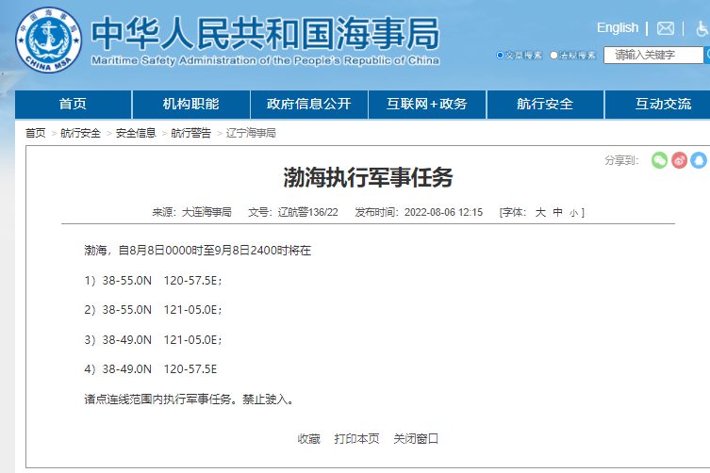Share the notice to Weibo
This screenshot has height=473, width=710.
(680, 160)
